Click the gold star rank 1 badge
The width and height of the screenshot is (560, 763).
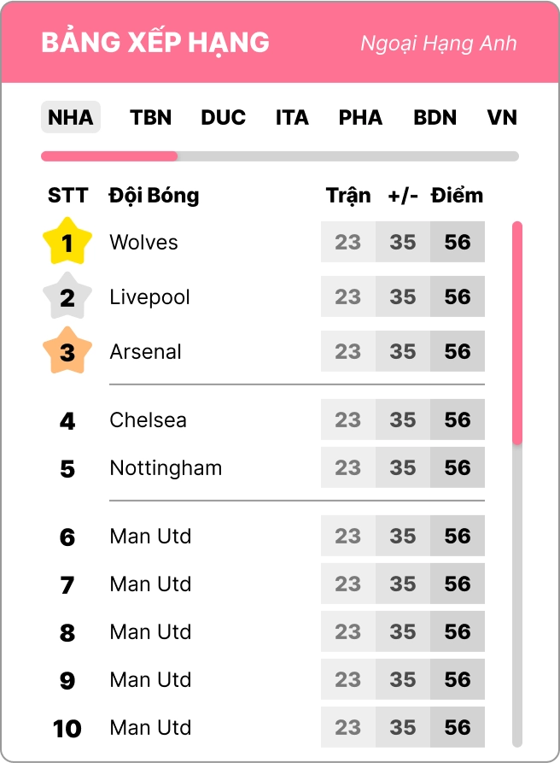click(x=67, y=243)
